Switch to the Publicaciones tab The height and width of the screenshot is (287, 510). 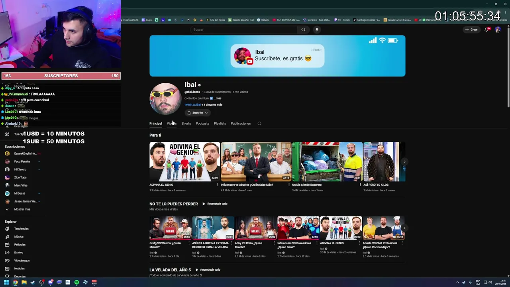[241, 124]
